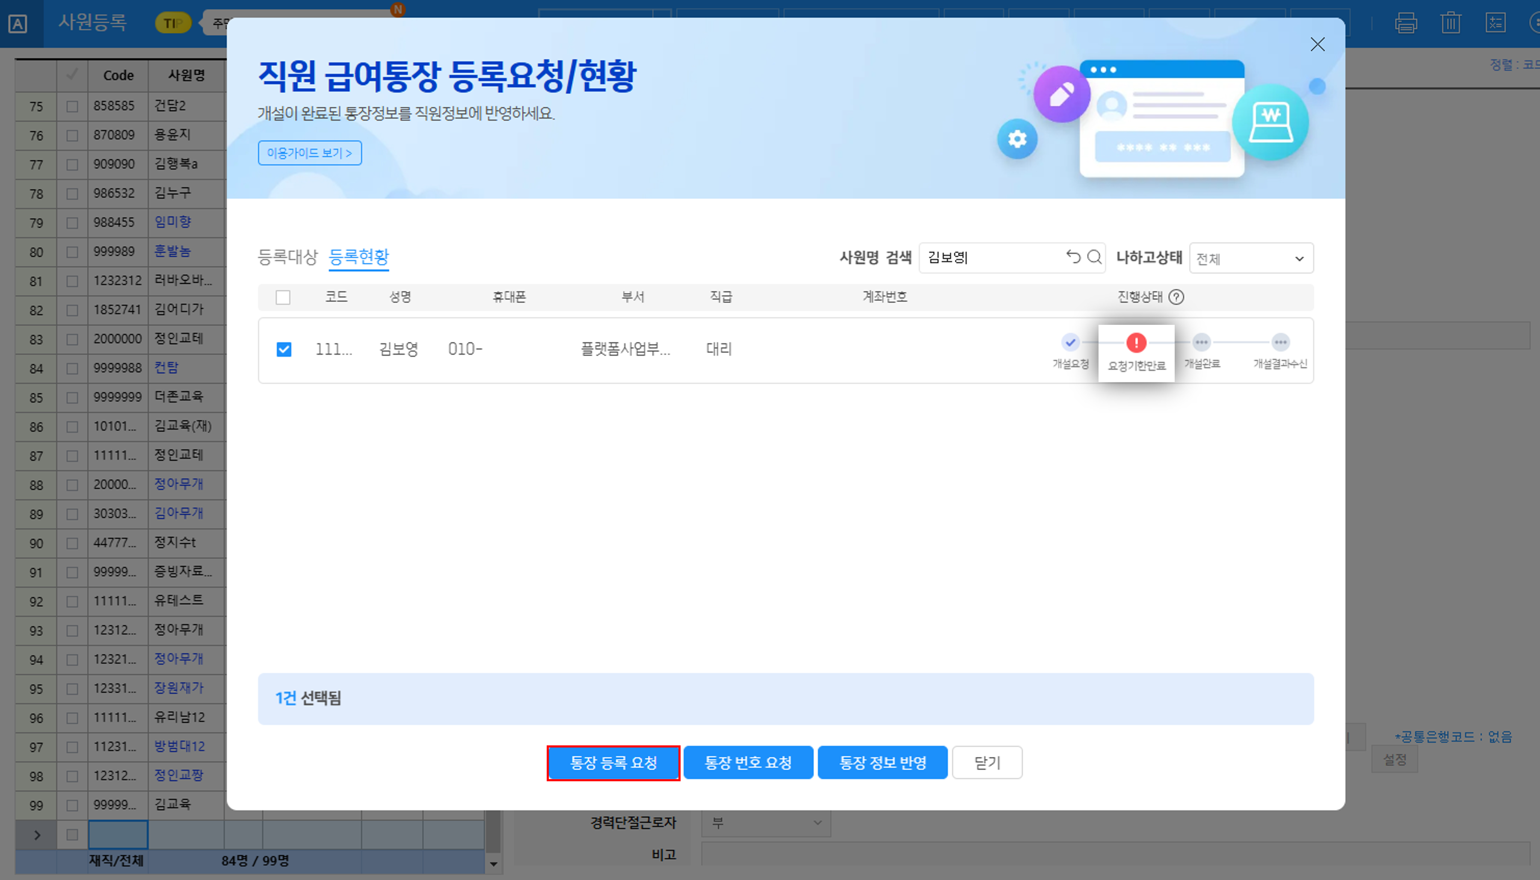Click the orange N notification badge

(x=397, y=9)
